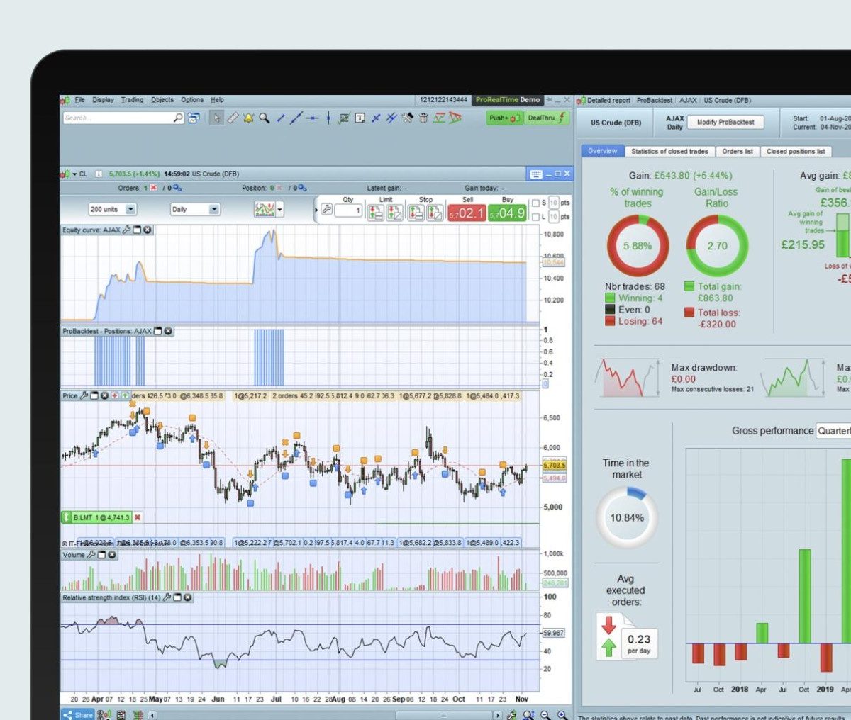Click the trash can delete objects icon
The height and width of the screenshot is (720, 851).
423,118
